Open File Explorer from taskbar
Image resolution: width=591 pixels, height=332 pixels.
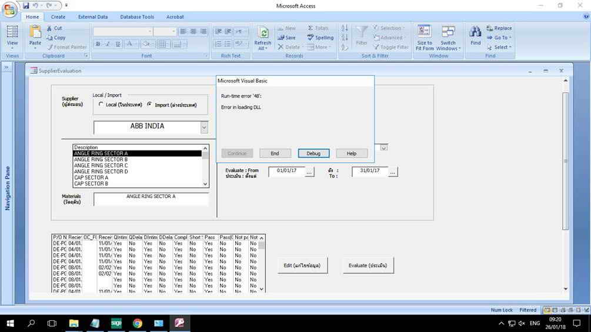74,323
